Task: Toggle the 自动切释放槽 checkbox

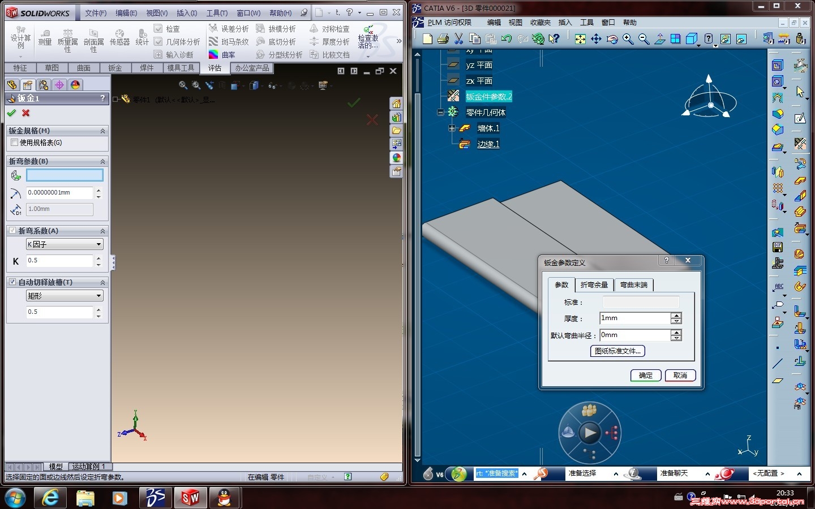Action: coord(12,282)
